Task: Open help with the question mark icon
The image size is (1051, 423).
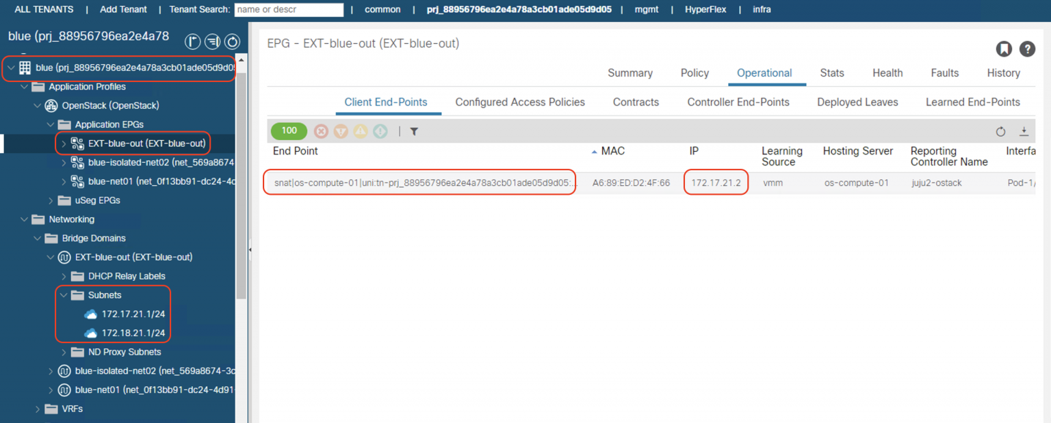Action: (x=1027, y=49)
